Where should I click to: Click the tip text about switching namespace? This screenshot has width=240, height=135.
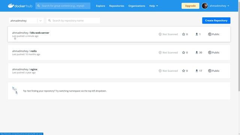click(65, 91)
